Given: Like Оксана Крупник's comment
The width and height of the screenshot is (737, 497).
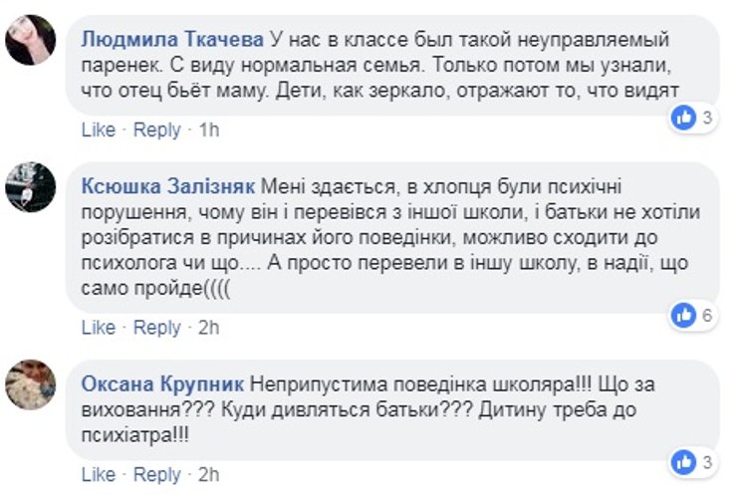Looking at the screenshot, I should click(99, 474).
